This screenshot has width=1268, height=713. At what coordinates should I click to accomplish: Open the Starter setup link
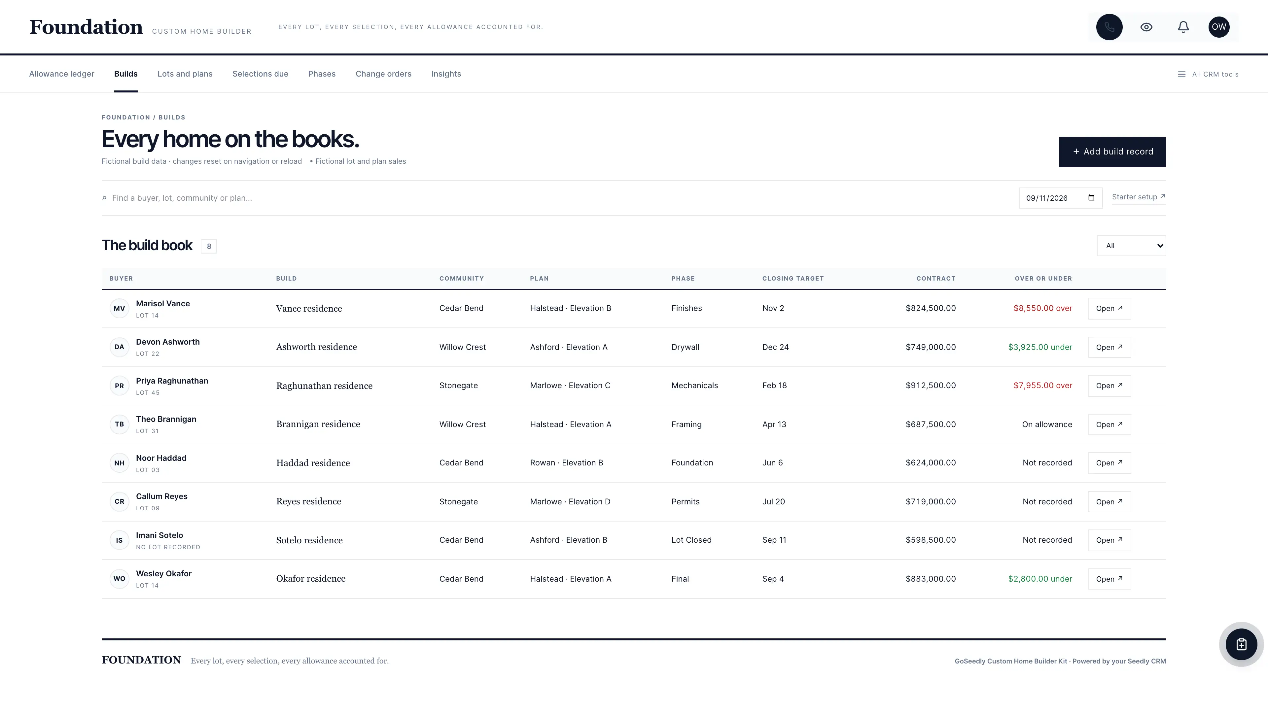(1139, 197)
